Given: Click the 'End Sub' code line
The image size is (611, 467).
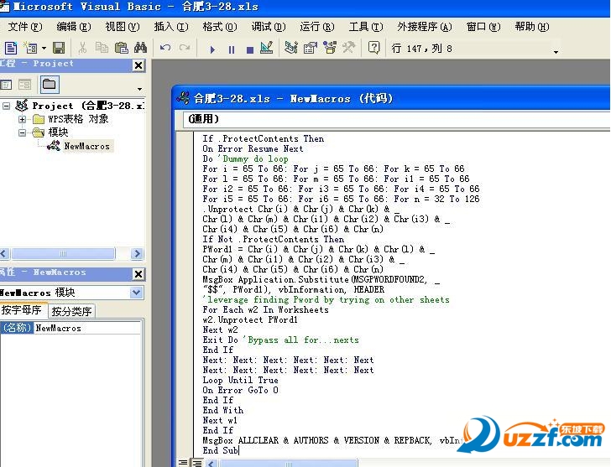Looking at the screenshot, I should [221, 451].
